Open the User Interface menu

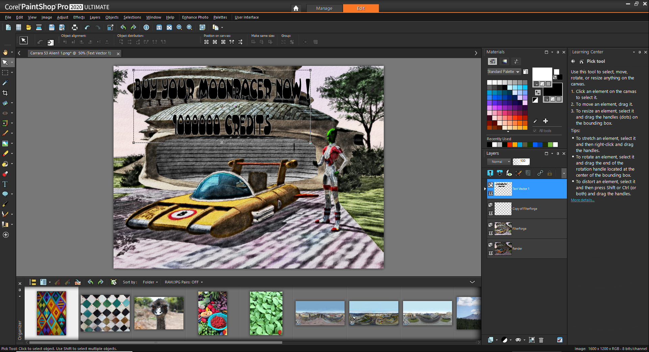247,17
